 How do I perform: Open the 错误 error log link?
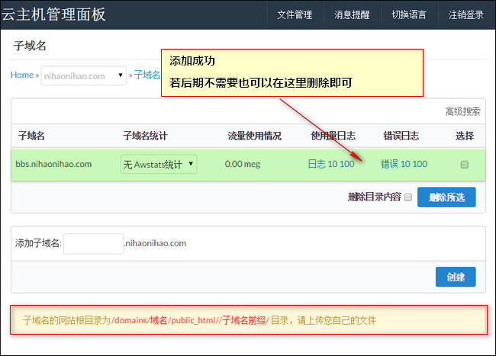click(389, 164)
